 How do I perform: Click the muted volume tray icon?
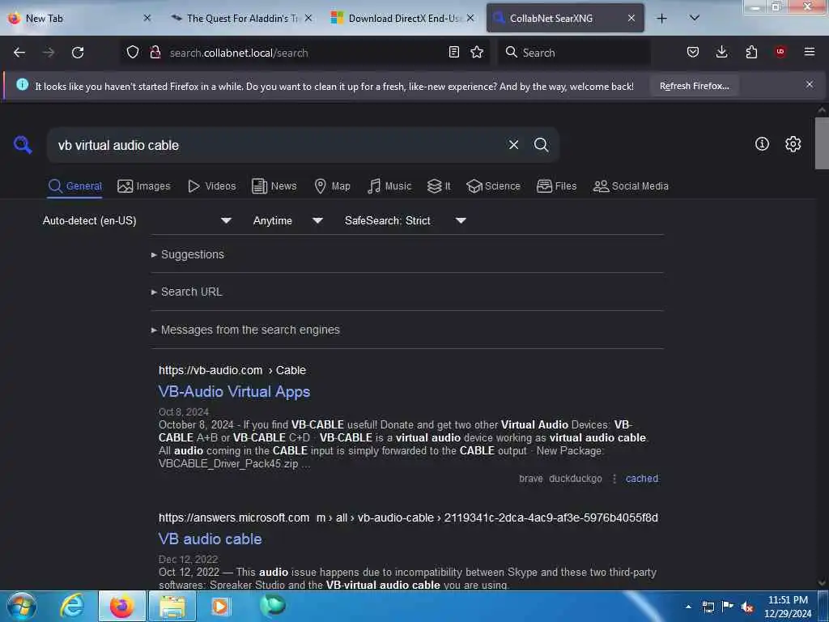747,607
